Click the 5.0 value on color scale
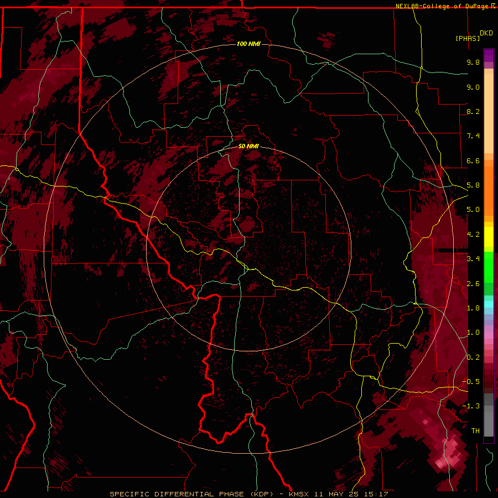This screenshot has height=498, width=498. 473,210
